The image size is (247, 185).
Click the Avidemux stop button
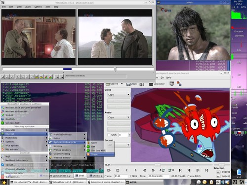pos(118,170)
